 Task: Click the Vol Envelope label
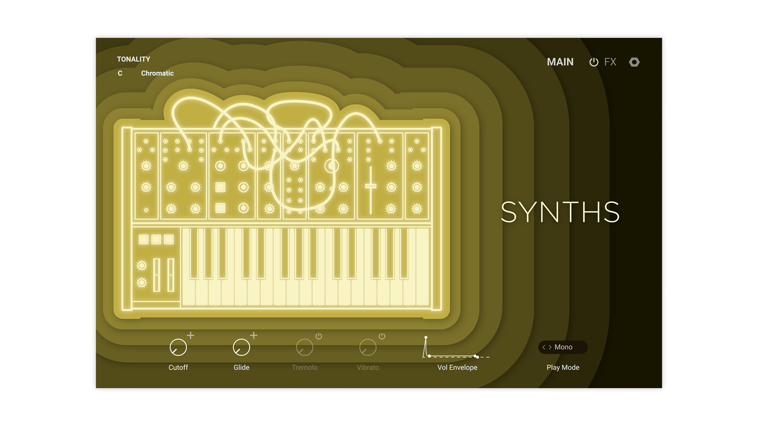point(457,368)
